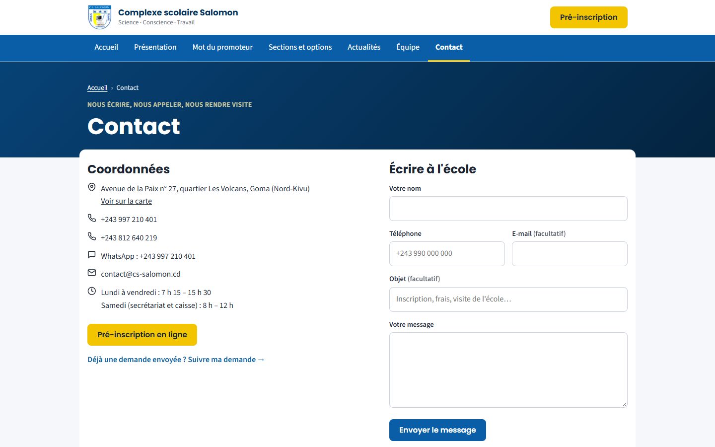The width and height of the screenshot is (715, 447).
Task: Navigate to Actualités
Action: pos(364,47)
